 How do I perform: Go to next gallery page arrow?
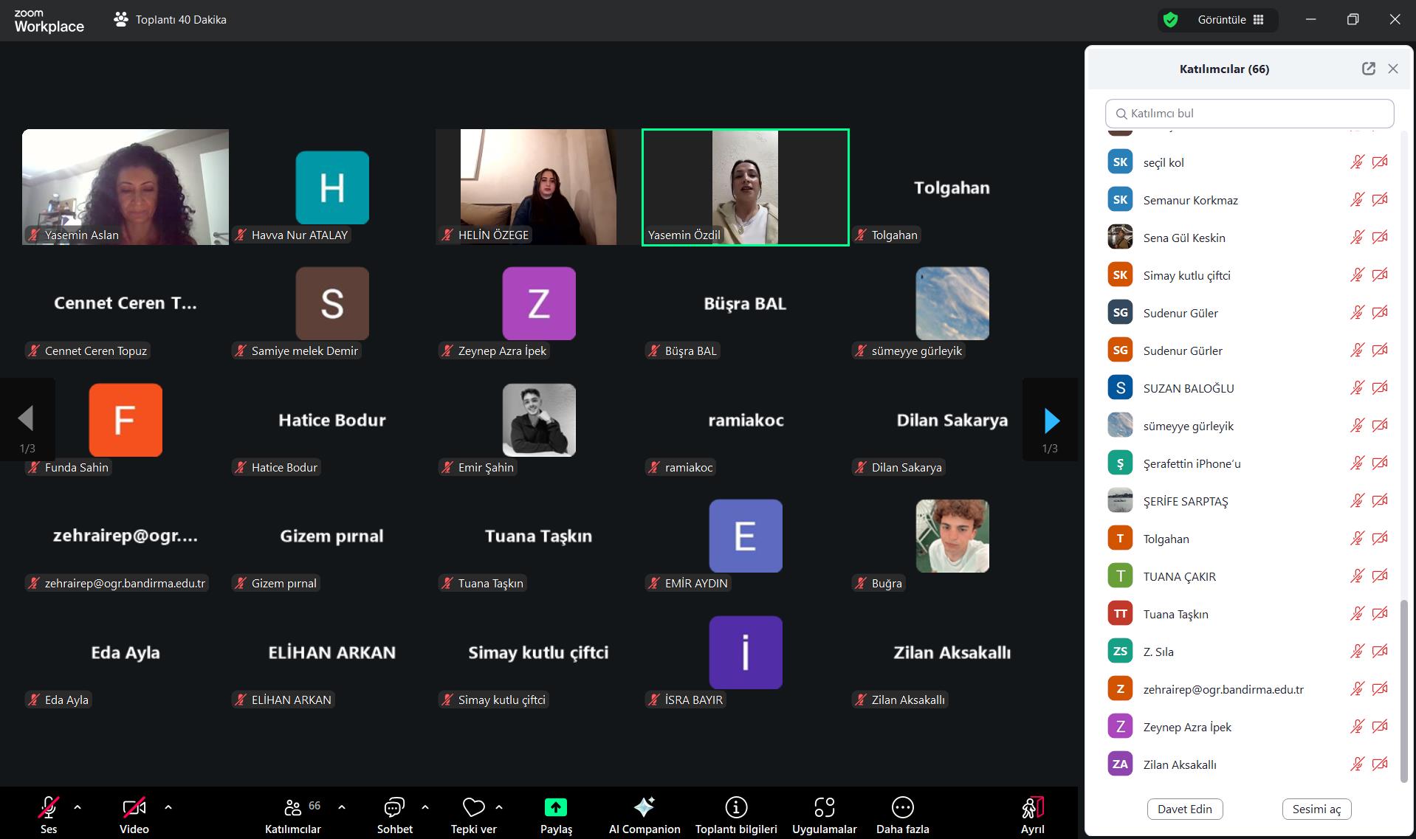coord(1051,421)
